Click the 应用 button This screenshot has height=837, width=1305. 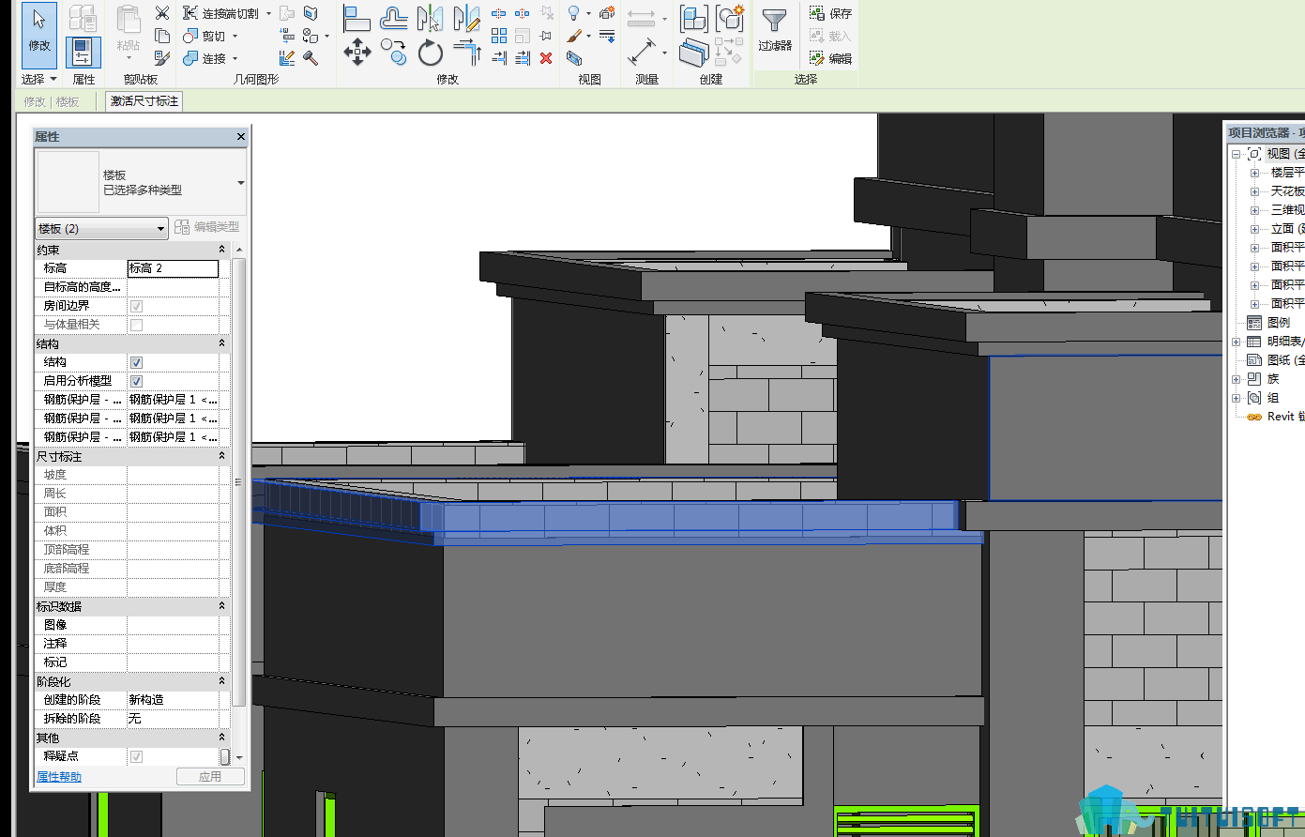[x=210, y=777]
